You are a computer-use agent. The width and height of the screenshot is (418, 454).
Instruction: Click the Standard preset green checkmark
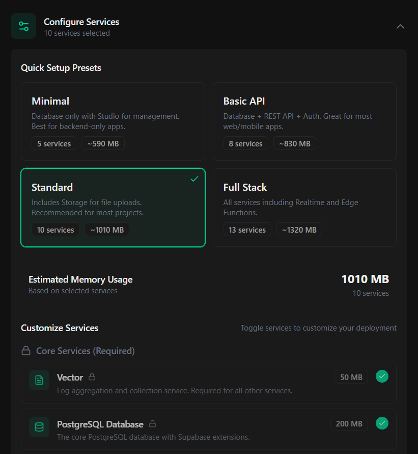(x=194, y=179)
